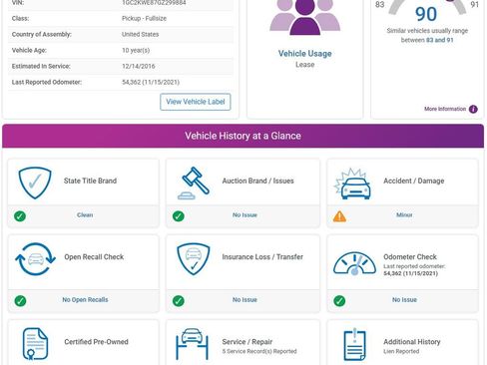
Task: Click the Service / Repair car lift icon
Action: (x=193, y=344)
